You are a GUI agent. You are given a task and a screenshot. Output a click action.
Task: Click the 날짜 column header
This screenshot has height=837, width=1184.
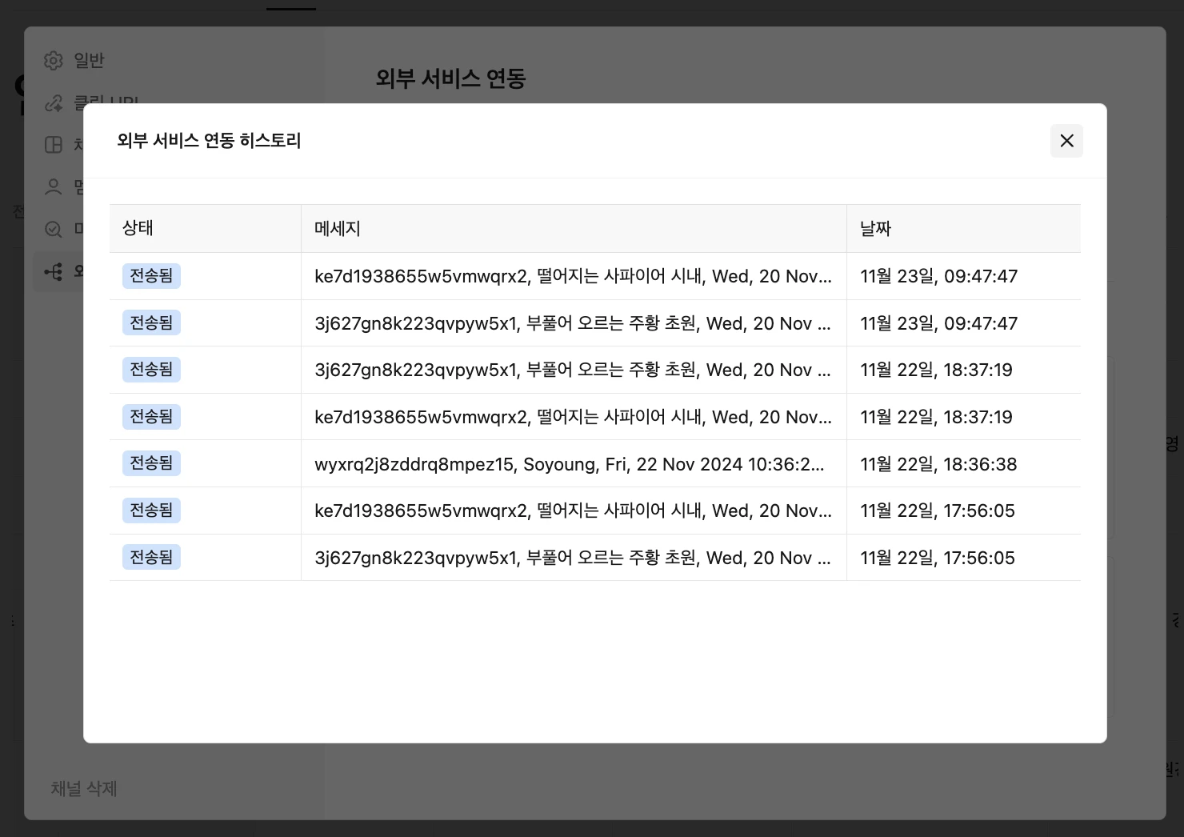tap(875, 229)
